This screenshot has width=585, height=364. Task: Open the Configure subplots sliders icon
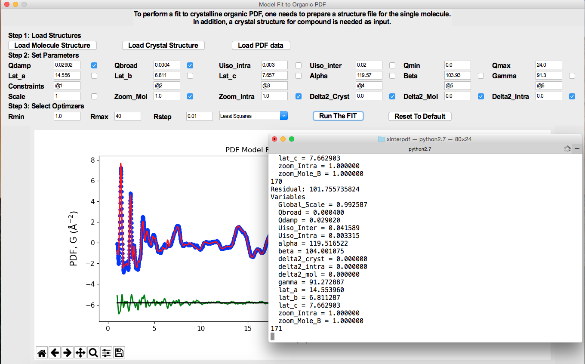coord(106,353)
